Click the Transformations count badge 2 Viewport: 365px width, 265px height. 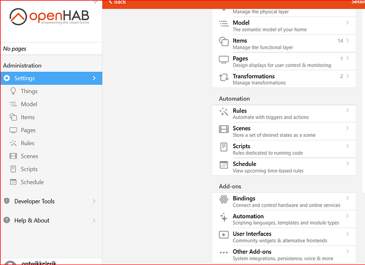coord(342,76)
